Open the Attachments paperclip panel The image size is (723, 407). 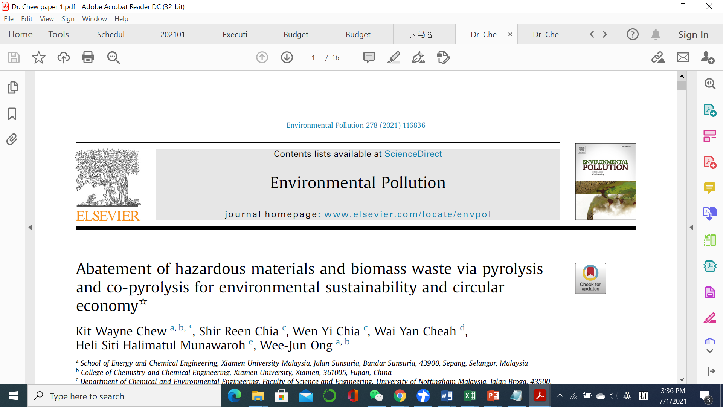coord(12,139)
